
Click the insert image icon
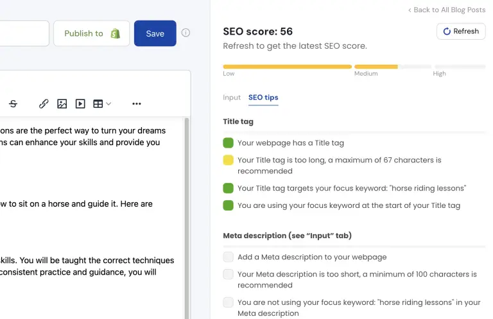[x=62, y=104]
